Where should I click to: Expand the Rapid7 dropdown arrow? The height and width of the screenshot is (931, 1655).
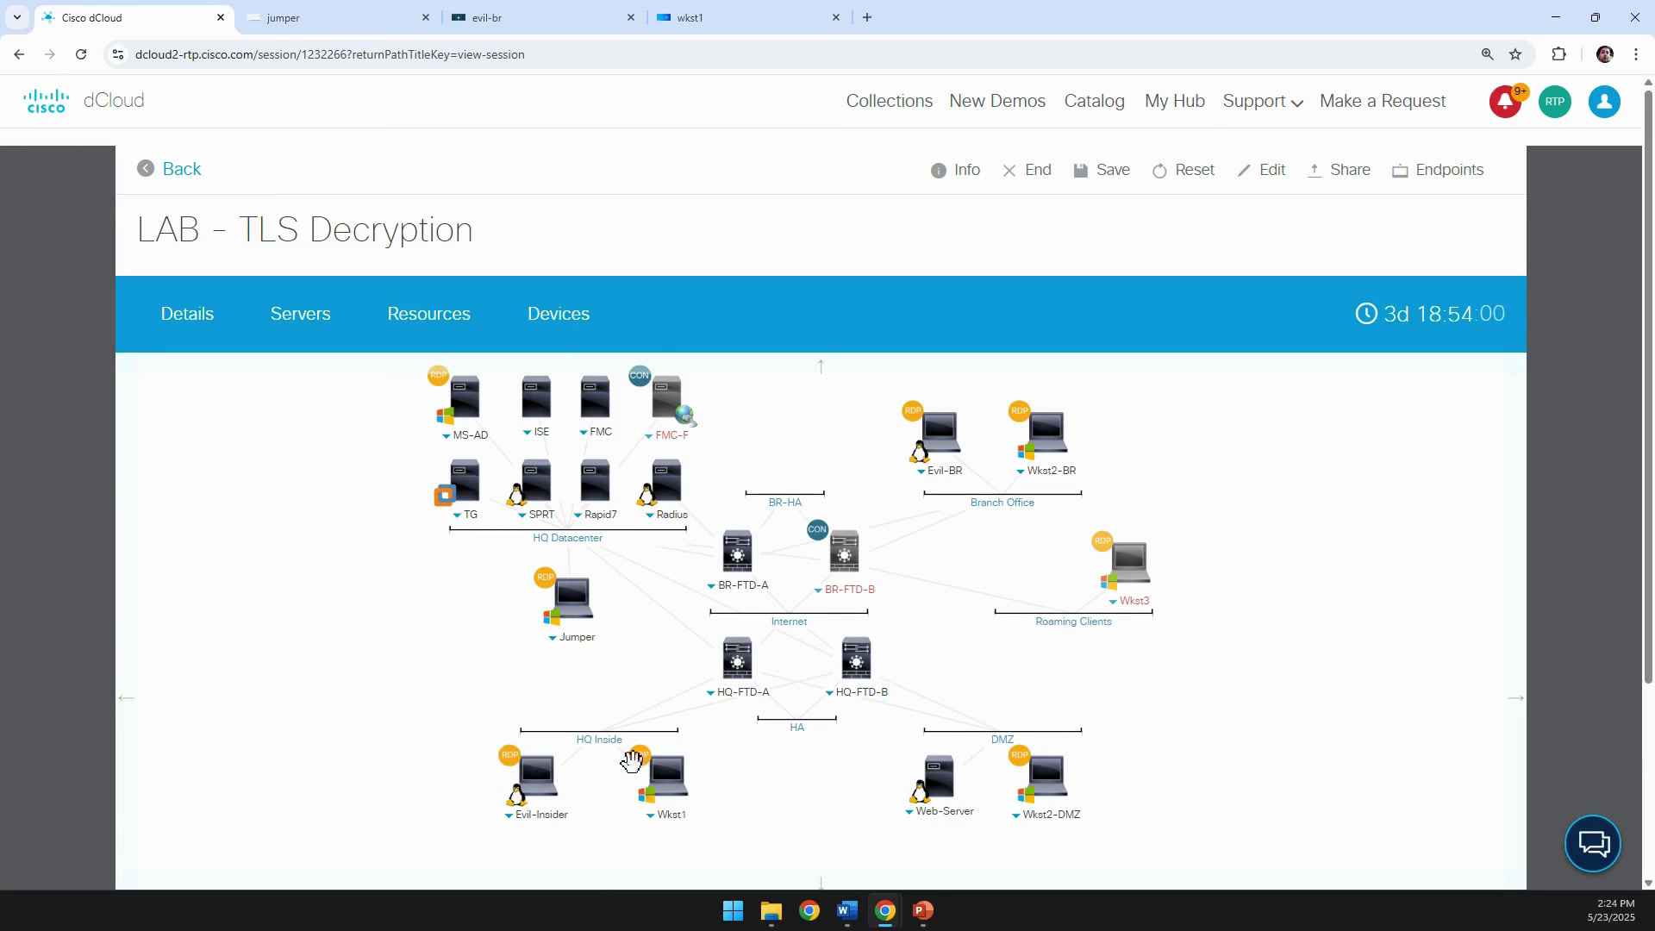(x=578, y=515)
